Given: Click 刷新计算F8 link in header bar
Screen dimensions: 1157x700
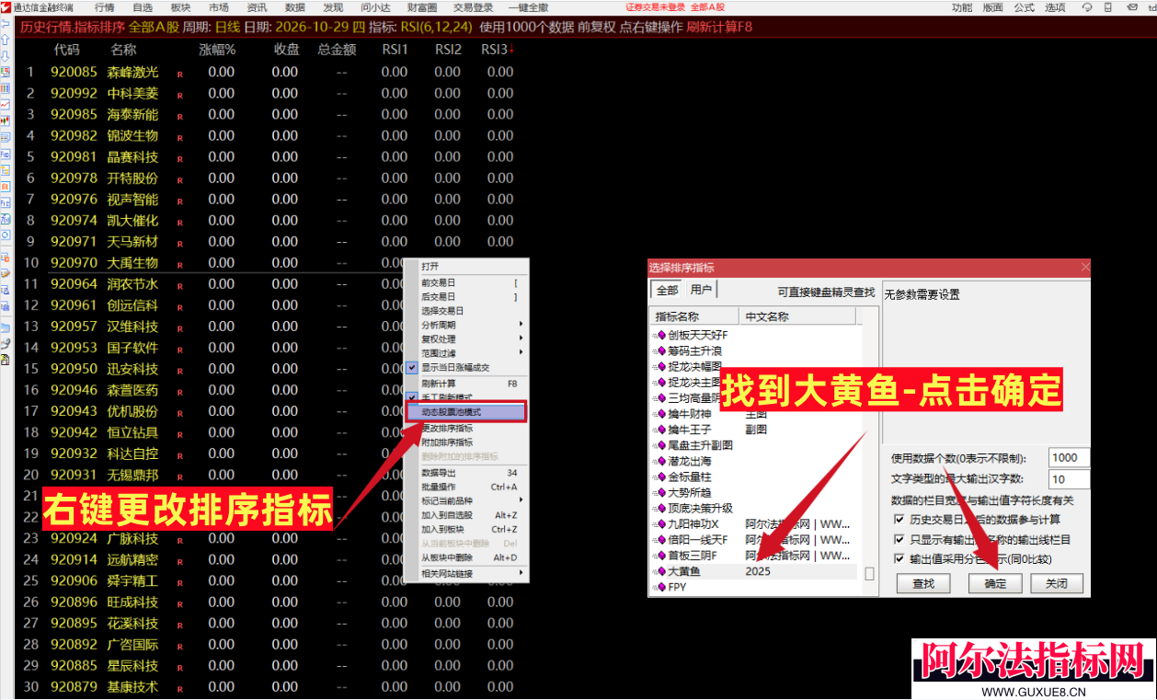Looking at the screenshot, I should 719,27.
